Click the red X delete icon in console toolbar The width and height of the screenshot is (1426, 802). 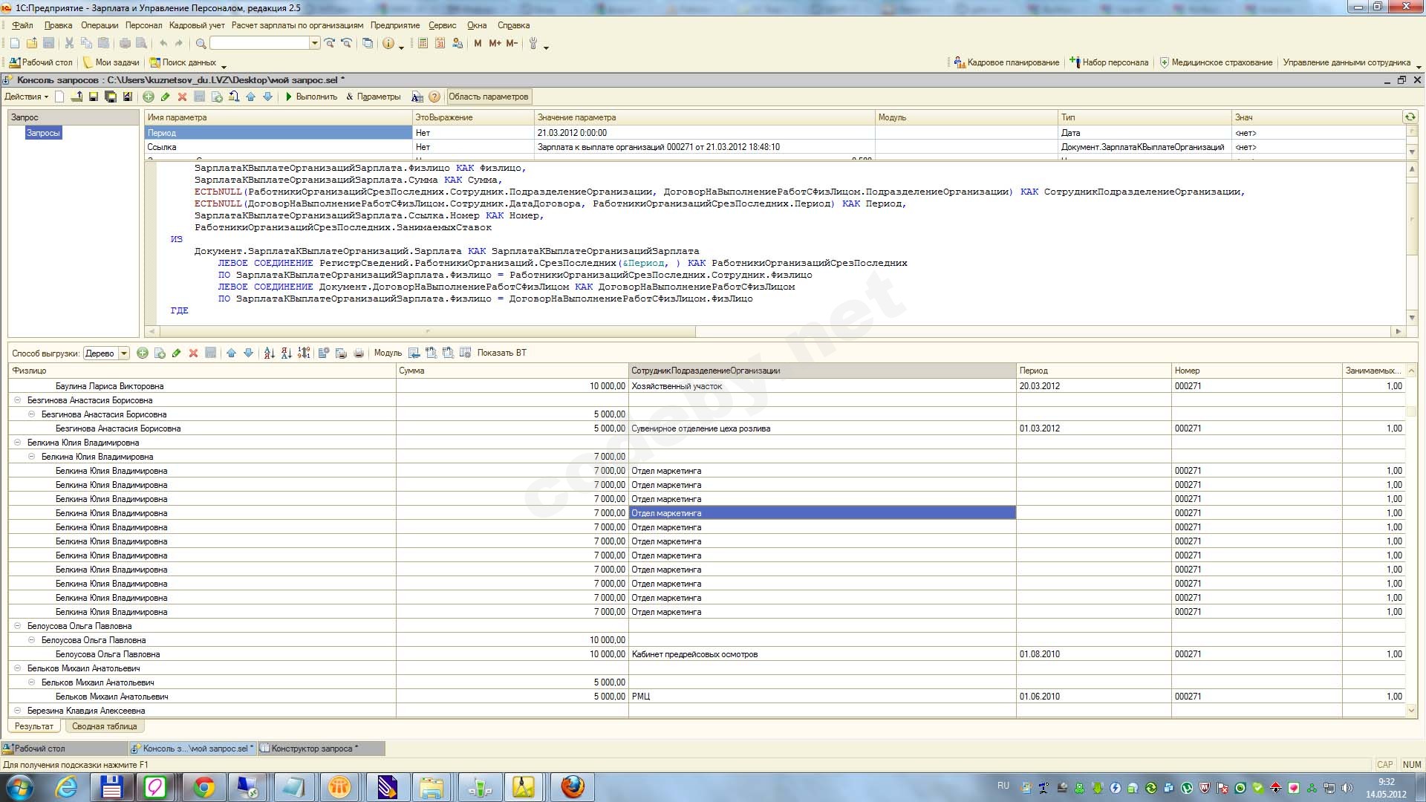pyautogui.click(x=182, y=97)
